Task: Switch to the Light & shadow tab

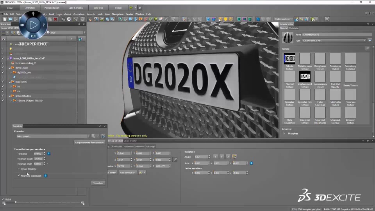Action: point(76,8)
